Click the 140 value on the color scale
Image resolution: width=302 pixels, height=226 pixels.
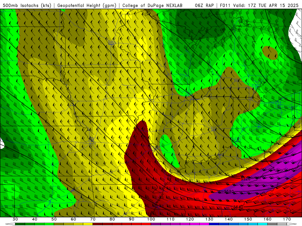(229, 219)
